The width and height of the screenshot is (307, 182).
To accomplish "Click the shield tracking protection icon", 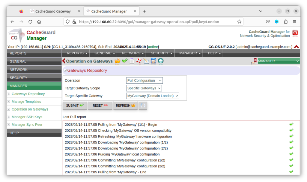I will (67, 22).
